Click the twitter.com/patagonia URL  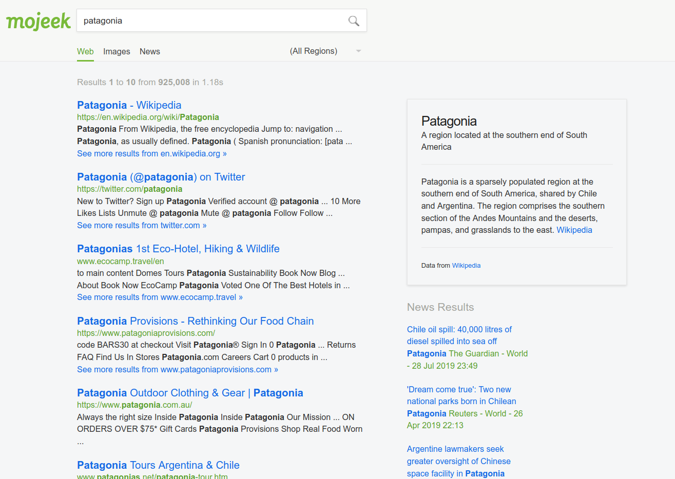click(129, 189)
